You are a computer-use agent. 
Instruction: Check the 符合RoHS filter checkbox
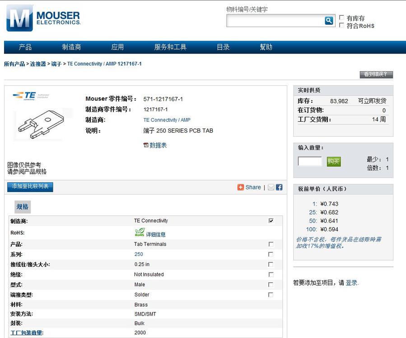click(x=342, y=26)
